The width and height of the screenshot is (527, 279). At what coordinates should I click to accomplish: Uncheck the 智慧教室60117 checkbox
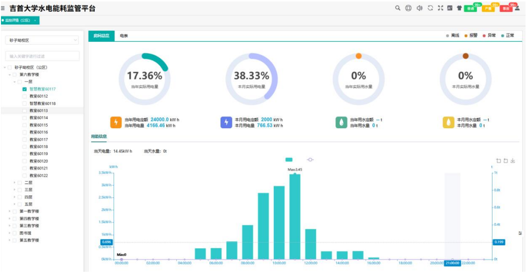point(25,89)
